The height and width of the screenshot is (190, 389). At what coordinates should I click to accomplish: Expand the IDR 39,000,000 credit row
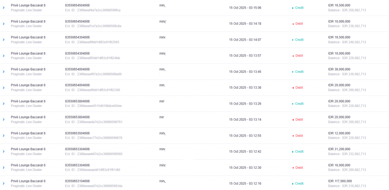point(3,72)
